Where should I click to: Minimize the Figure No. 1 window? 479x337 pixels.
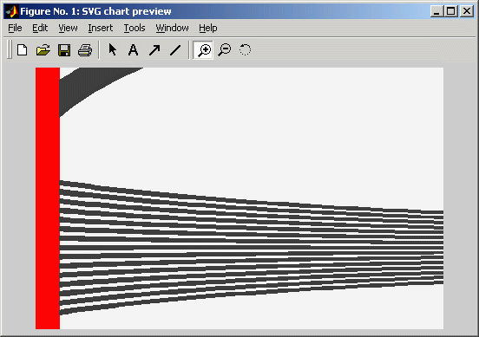(x=436, y=11)
